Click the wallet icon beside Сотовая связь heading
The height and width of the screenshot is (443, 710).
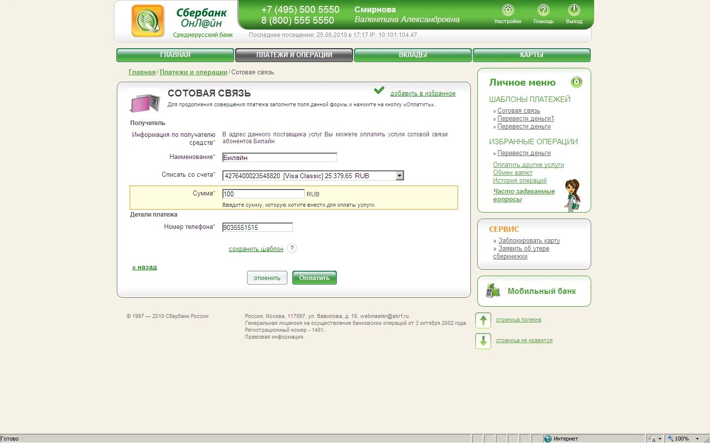click(145, 103)
